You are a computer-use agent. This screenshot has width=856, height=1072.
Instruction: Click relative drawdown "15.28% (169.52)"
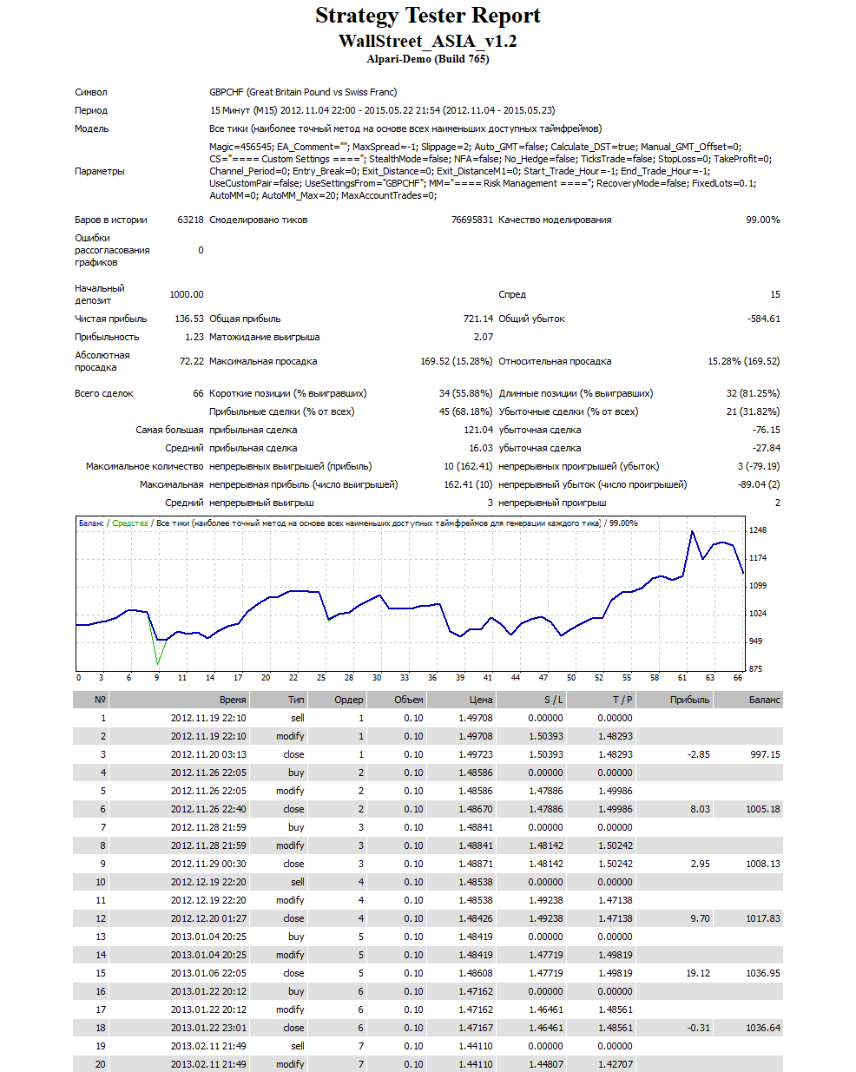pos(744,361)
